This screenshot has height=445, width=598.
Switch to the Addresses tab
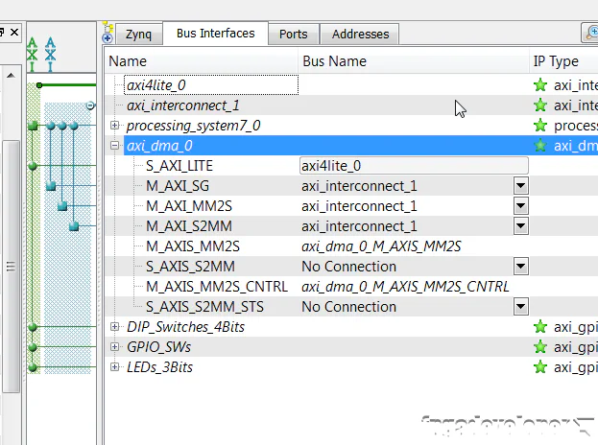pos(360,34)
